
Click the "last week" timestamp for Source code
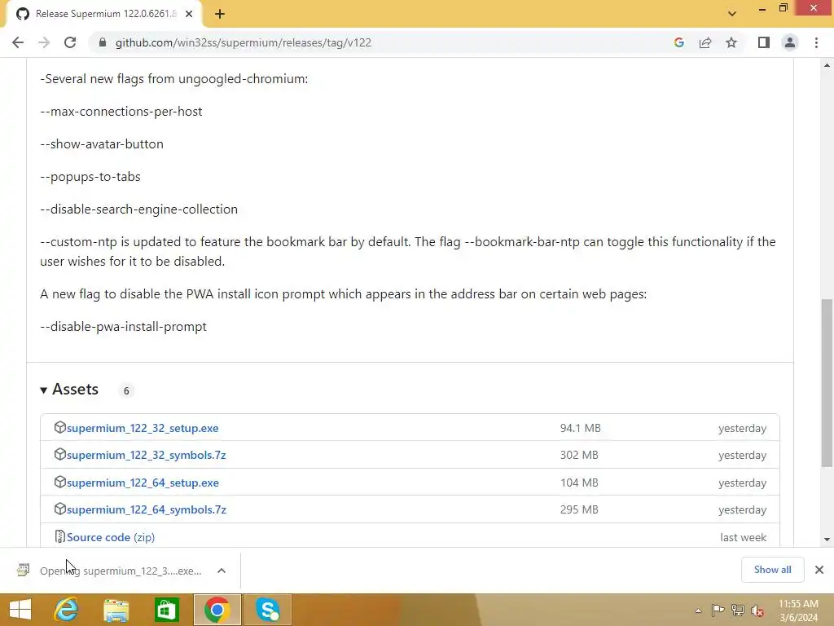click(743, 537)
